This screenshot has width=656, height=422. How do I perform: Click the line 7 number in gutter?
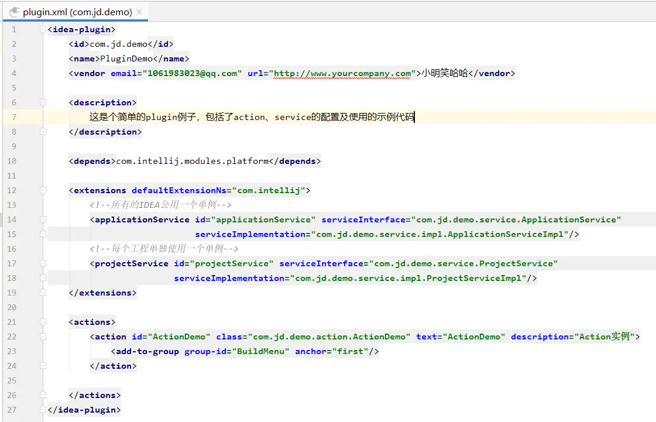pos(14,117)
